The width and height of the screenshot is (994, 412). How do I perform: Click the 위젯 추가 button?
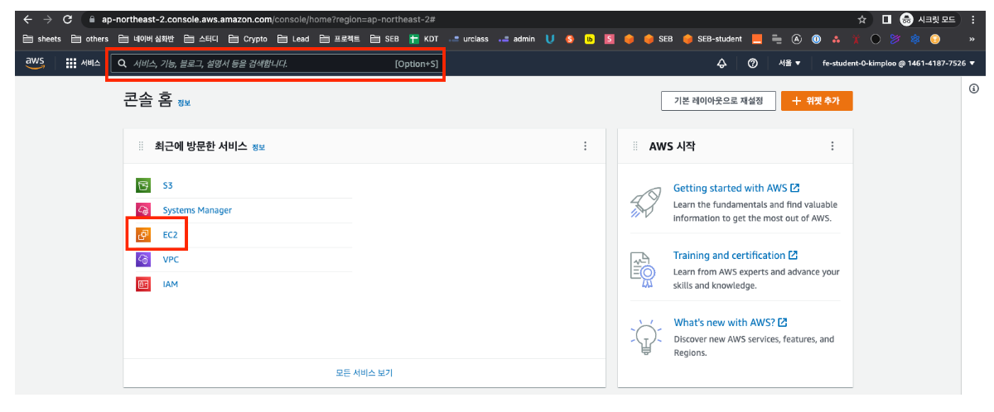pos(817,101)
